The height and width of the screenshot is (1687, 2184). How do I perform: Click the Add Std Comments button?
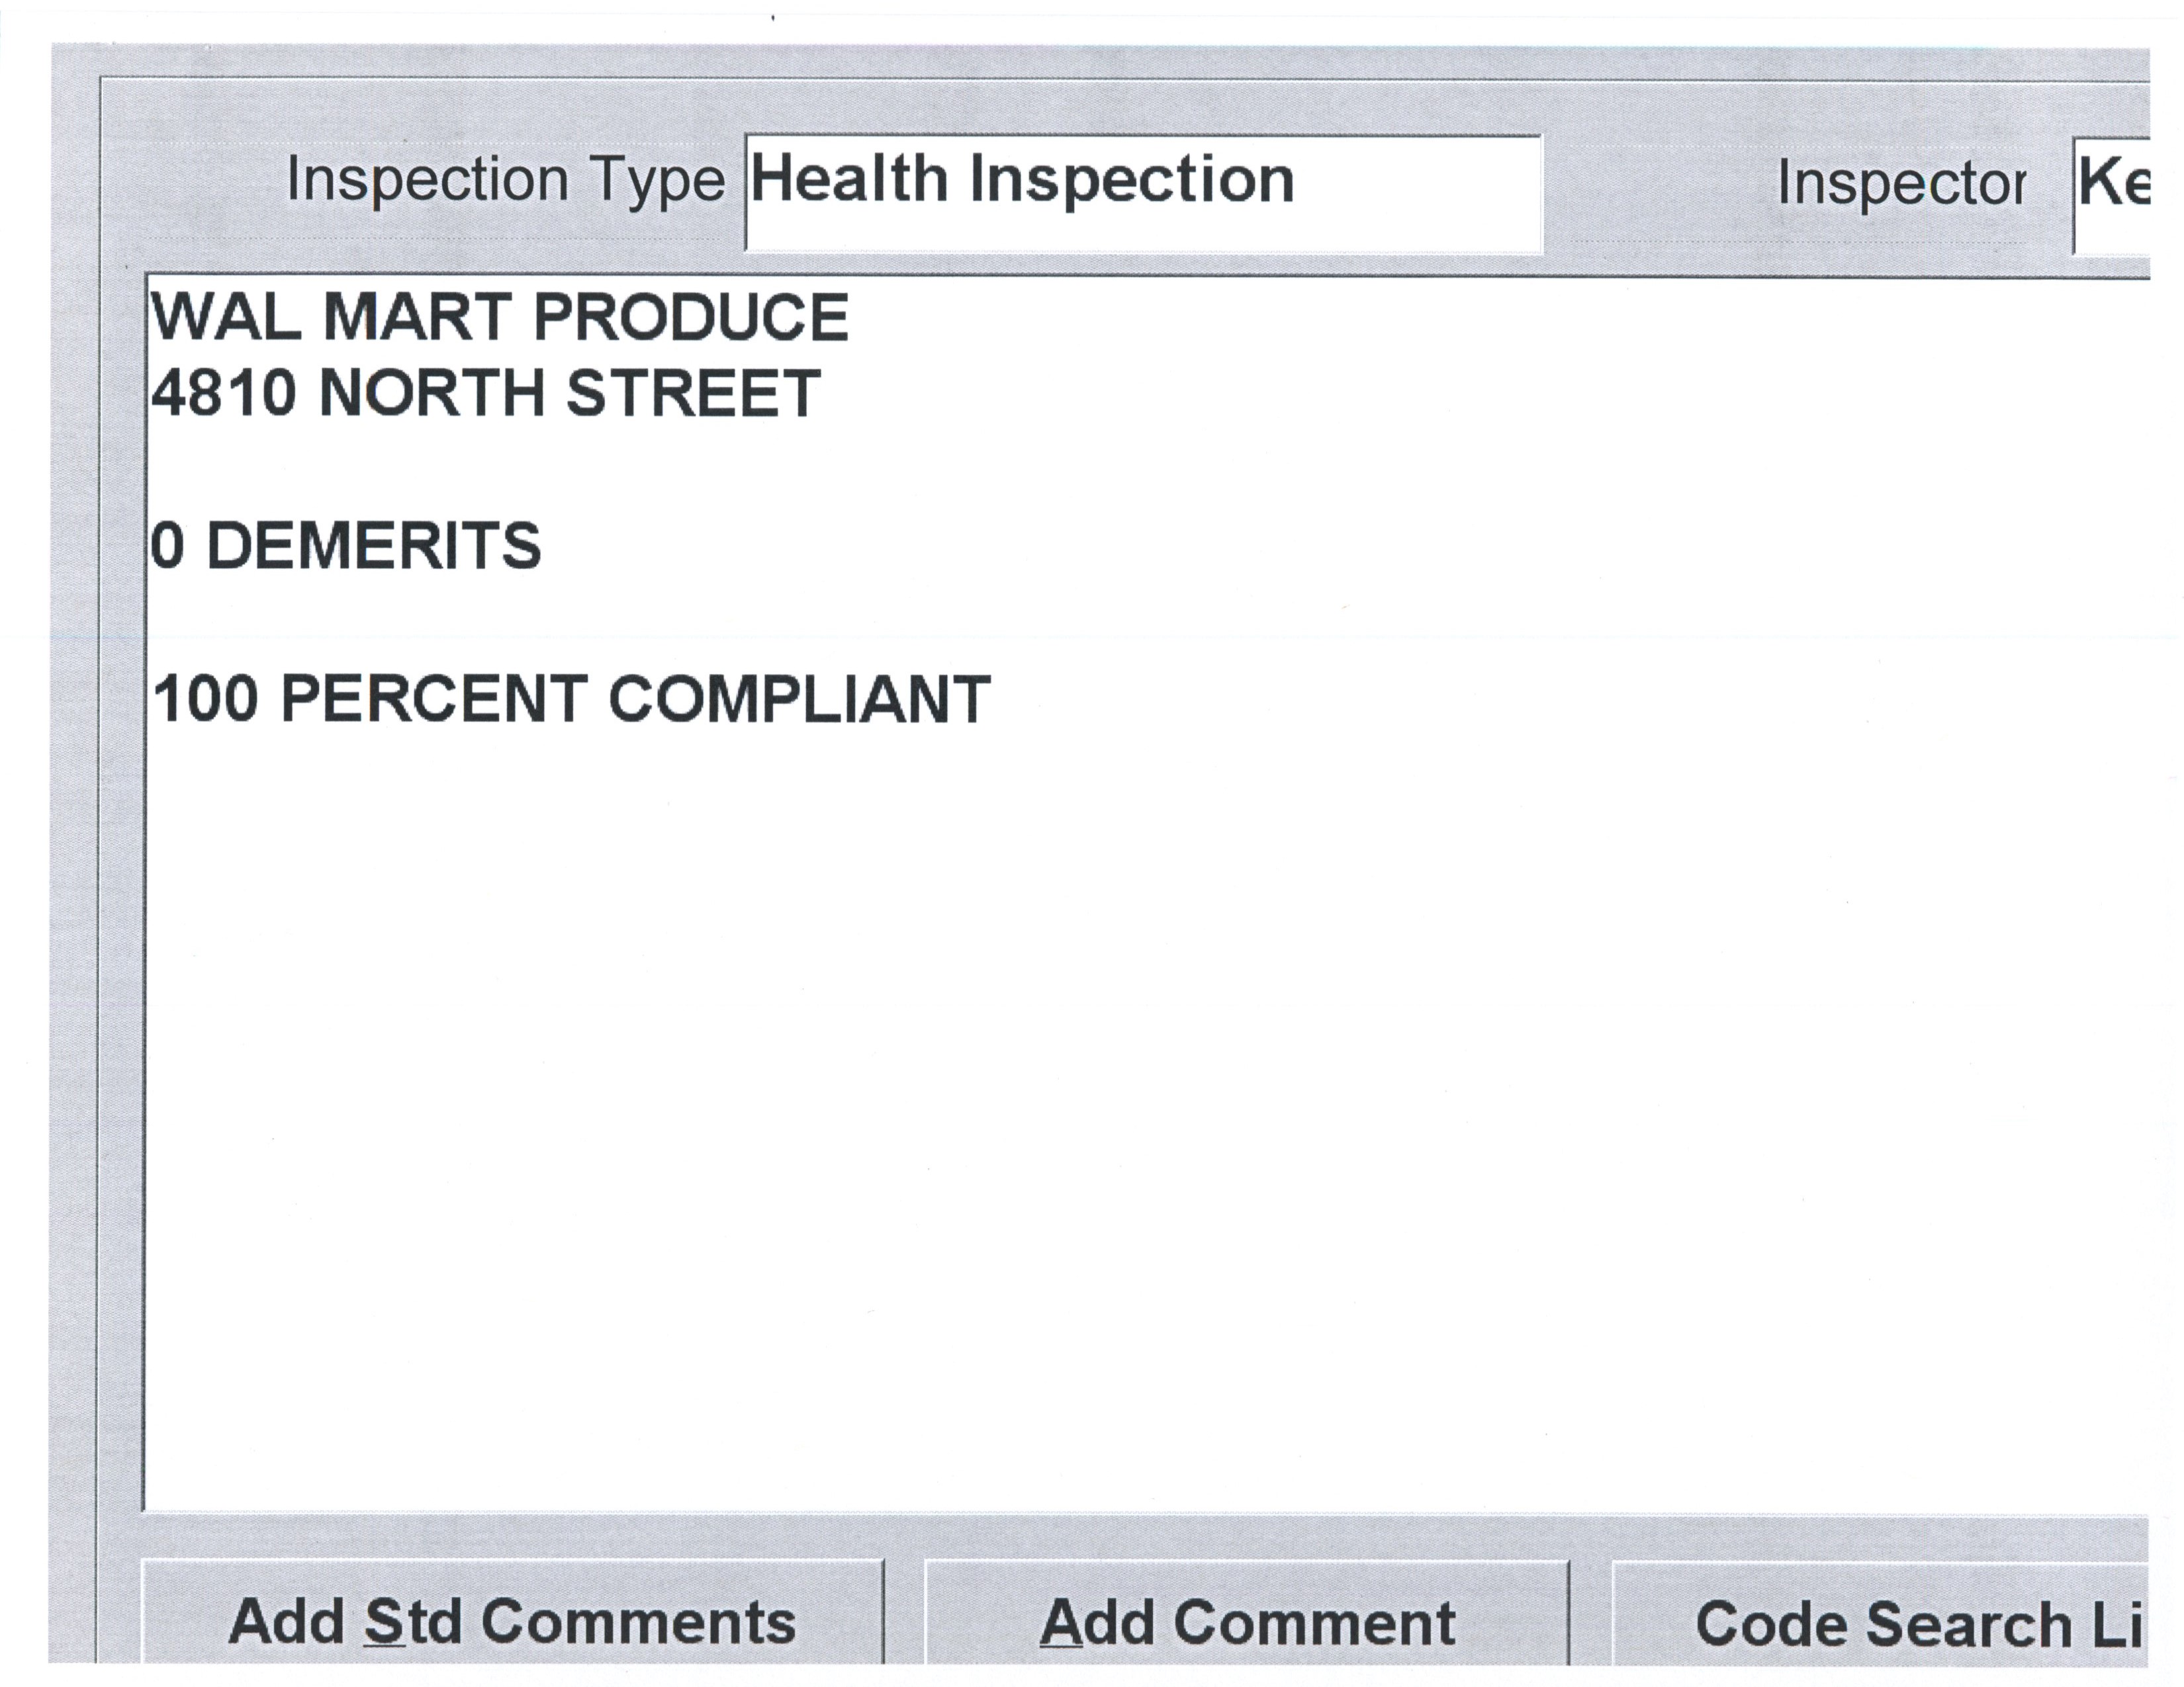[x=512, y=1621]
